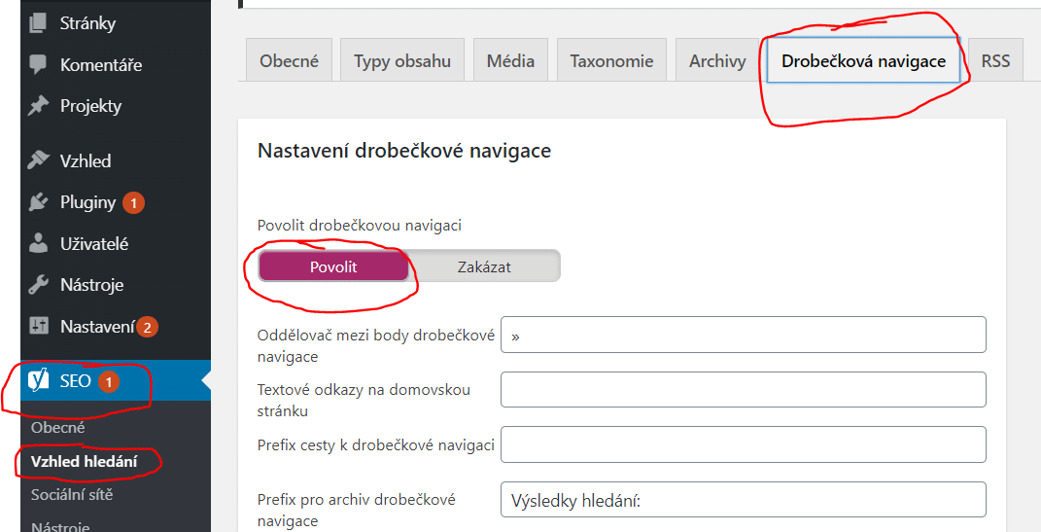Disable breadcrumbs with the Zakázat toggle
Image resolution: width=1041 pixels, height=532 pixels.
484,266
